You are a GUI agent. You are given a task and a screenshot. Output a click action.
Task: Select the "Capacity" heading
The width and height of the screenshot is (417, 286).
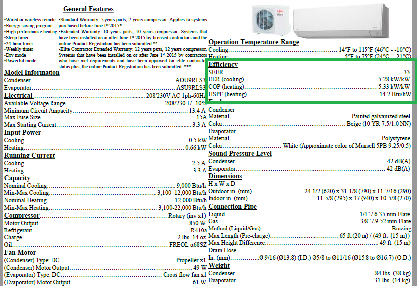(x=17, y=178)
